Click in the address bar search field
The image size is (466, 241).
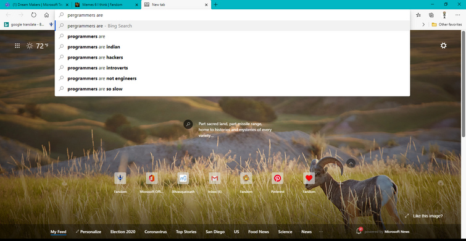tap(232, 15)
